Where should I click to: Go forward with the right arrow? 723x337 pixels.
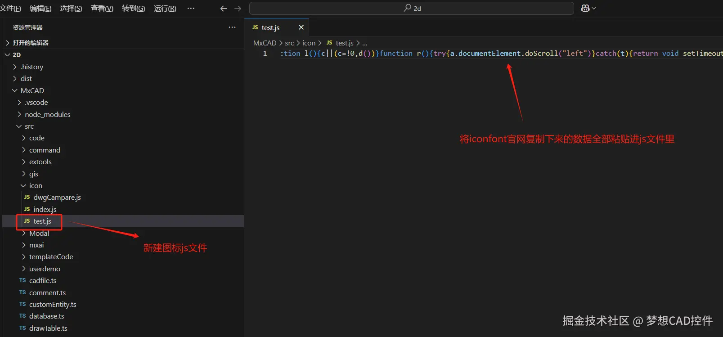click(x=238, y=9)
